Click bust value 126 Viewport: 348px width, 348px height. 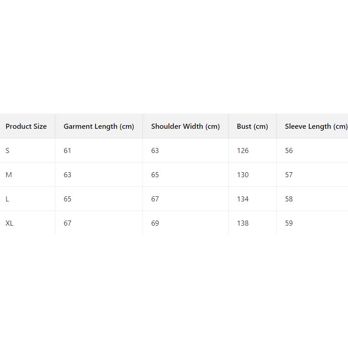243,151
